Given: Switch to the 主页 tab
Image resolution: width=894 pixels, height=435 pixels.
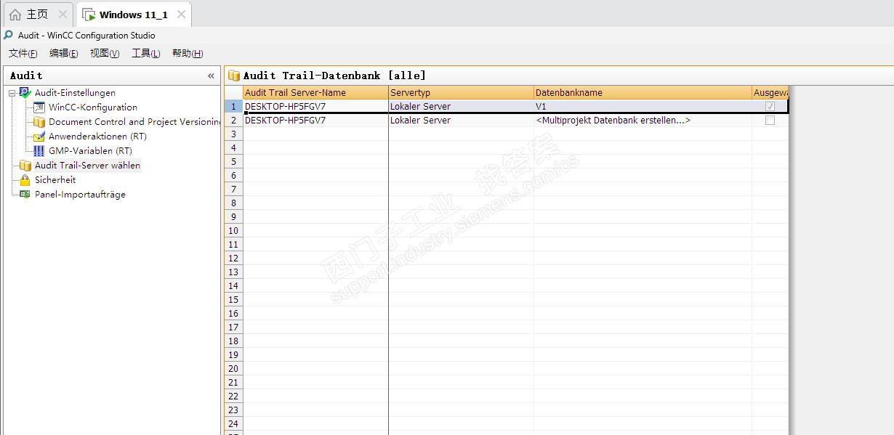Looking at the screenshot, I should coord(36,15).
